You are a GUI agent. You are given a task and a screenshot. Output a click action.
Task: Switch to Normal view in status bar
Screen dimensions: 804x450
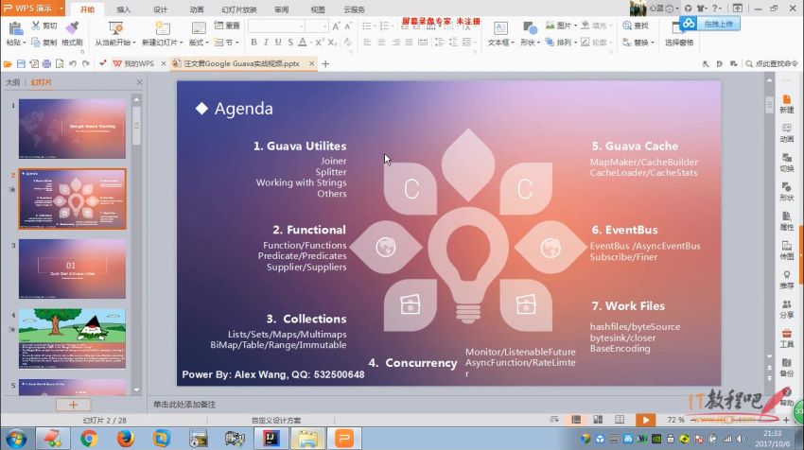click(x=576, y=420)
